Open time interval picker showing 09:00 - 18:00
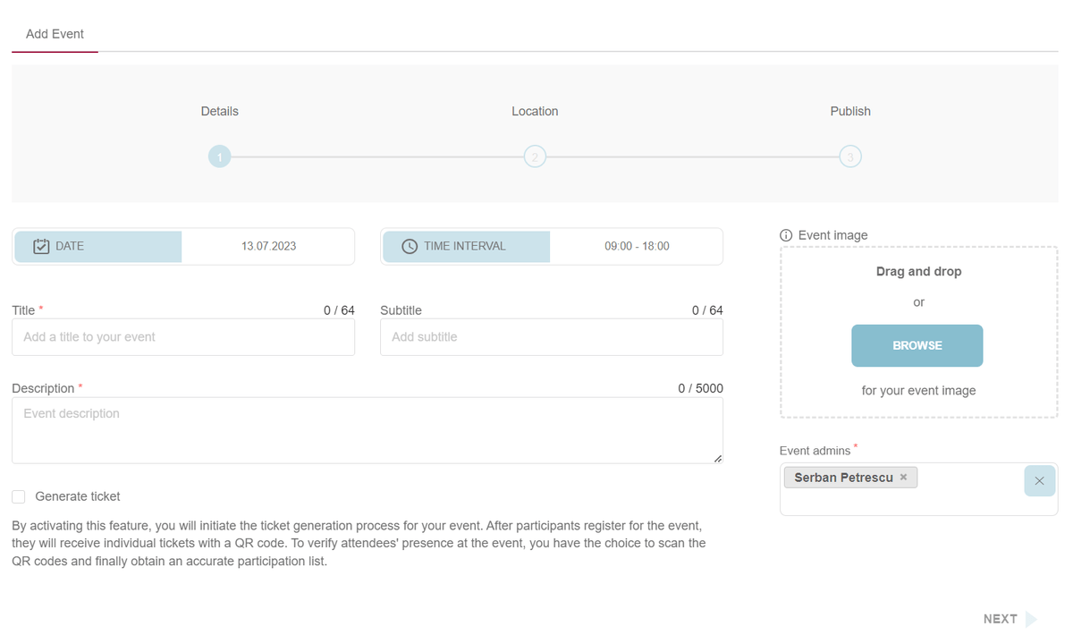This screenshot has width=1073, height=635. [637, 246]
